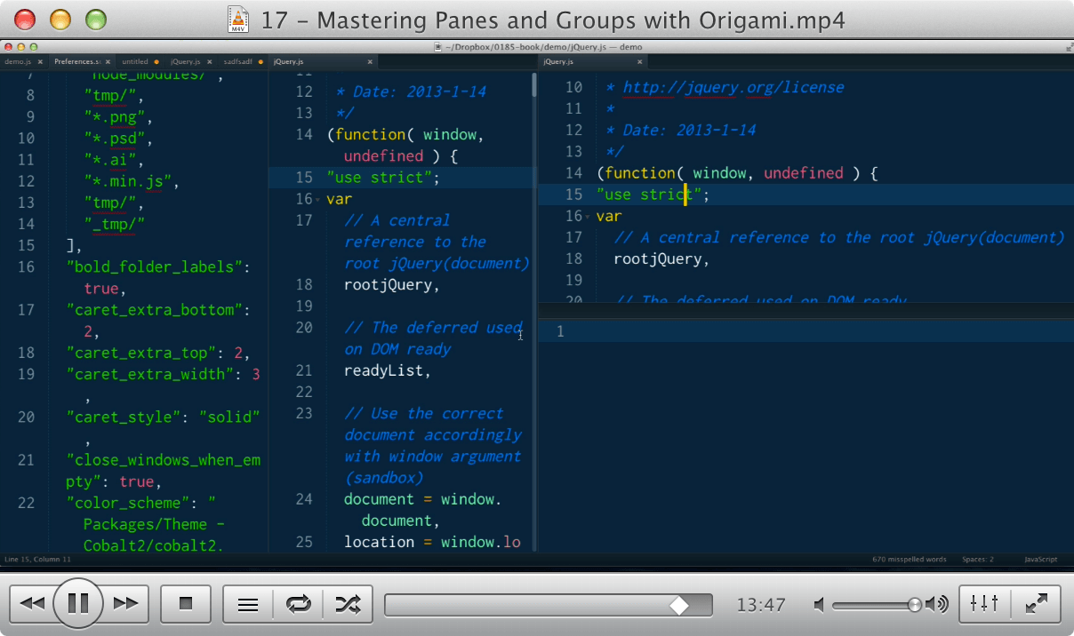1074x636 pixels.
Task: Open the JavaScript syntax selector
Action: click(x=1040, y=559)
